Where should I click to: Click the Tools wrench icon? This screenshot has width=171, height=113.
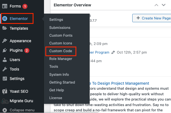pos(5,69)
